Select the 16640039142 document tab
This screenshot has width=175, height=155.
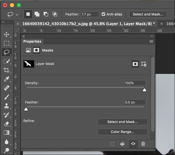[x=88, y=24]
